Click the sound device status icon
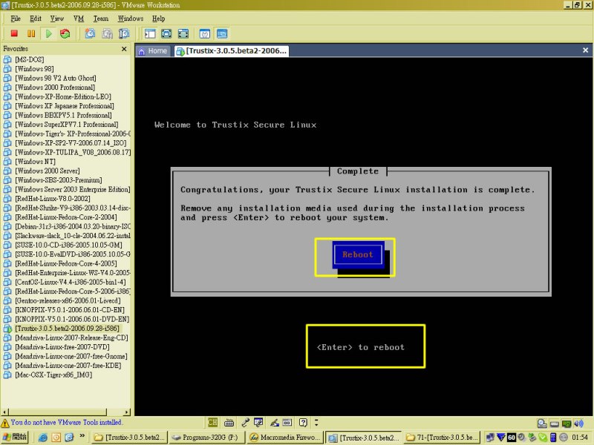This screenshot has height=445, width=594. [x=578, y=423]
